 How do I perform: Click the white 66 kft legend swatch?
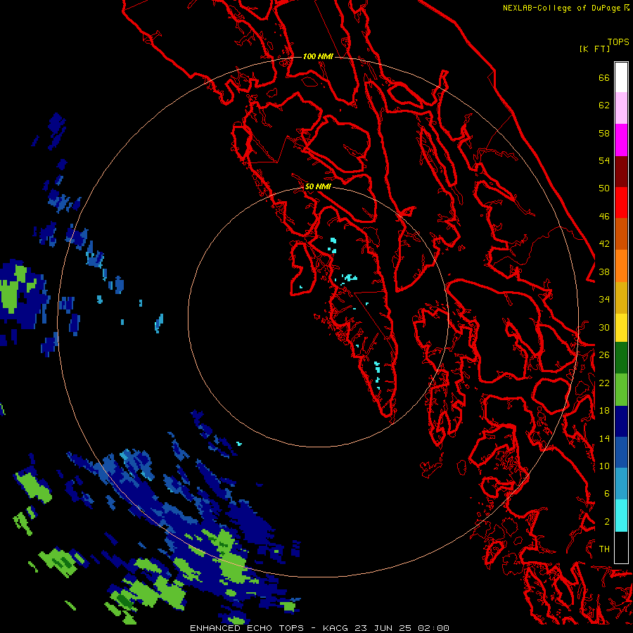coord(621,77)
